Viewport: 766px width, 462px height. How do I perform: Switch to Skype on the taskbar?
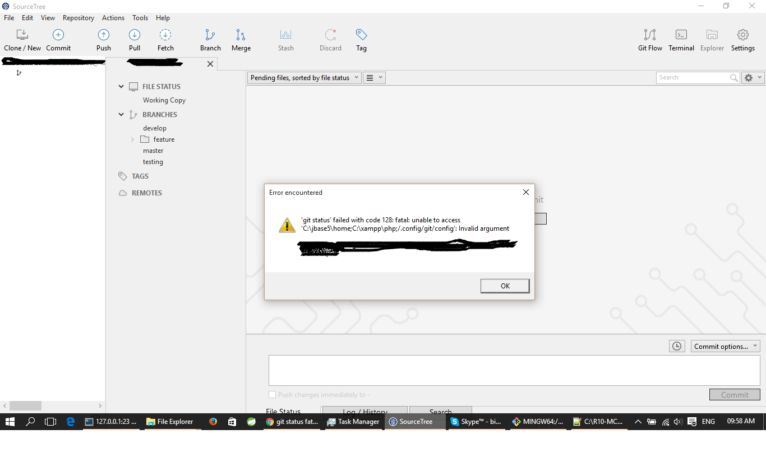pyautogui.click(x=477, y=422)
